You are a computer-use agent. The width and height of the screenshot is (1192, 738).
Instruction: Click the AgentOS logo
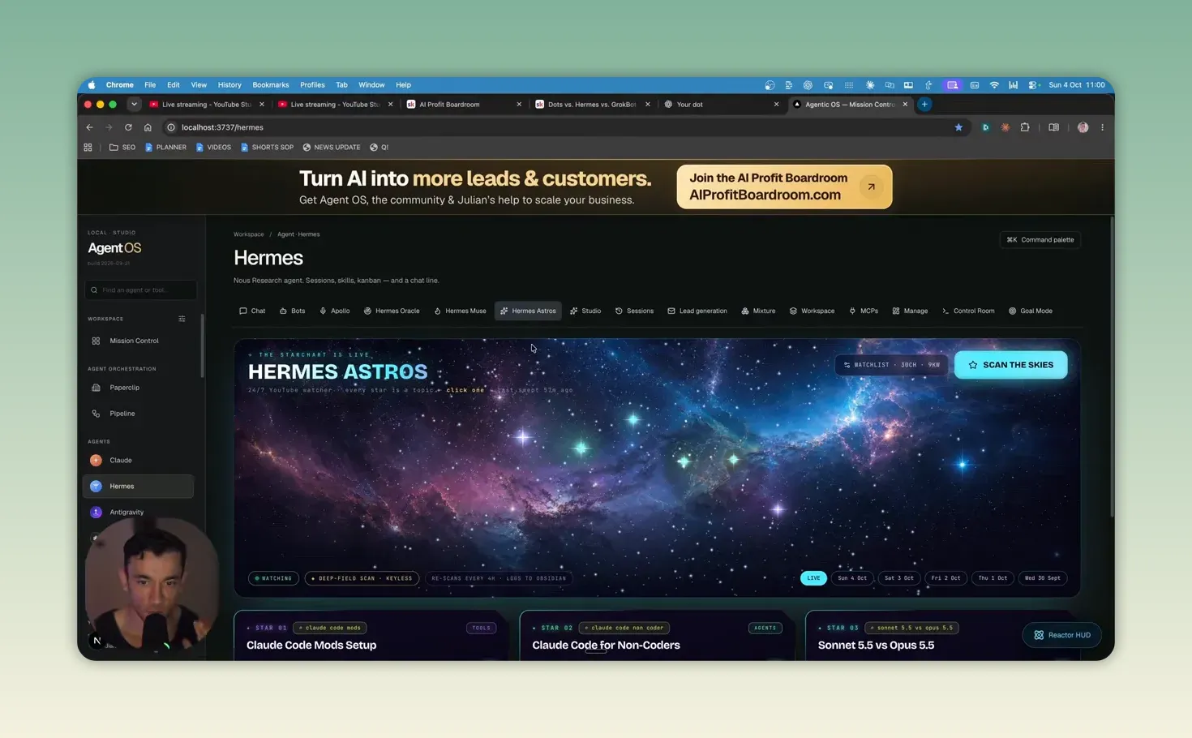(x=114, y=248)
